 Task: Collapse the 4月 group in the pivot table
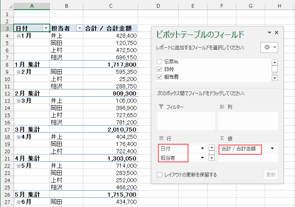[18, 137]
